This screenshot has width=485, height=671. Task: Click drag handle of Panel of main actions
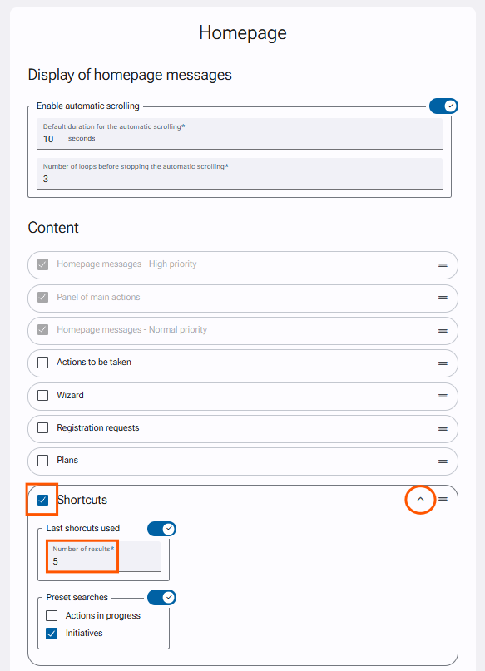click(443, 298)
